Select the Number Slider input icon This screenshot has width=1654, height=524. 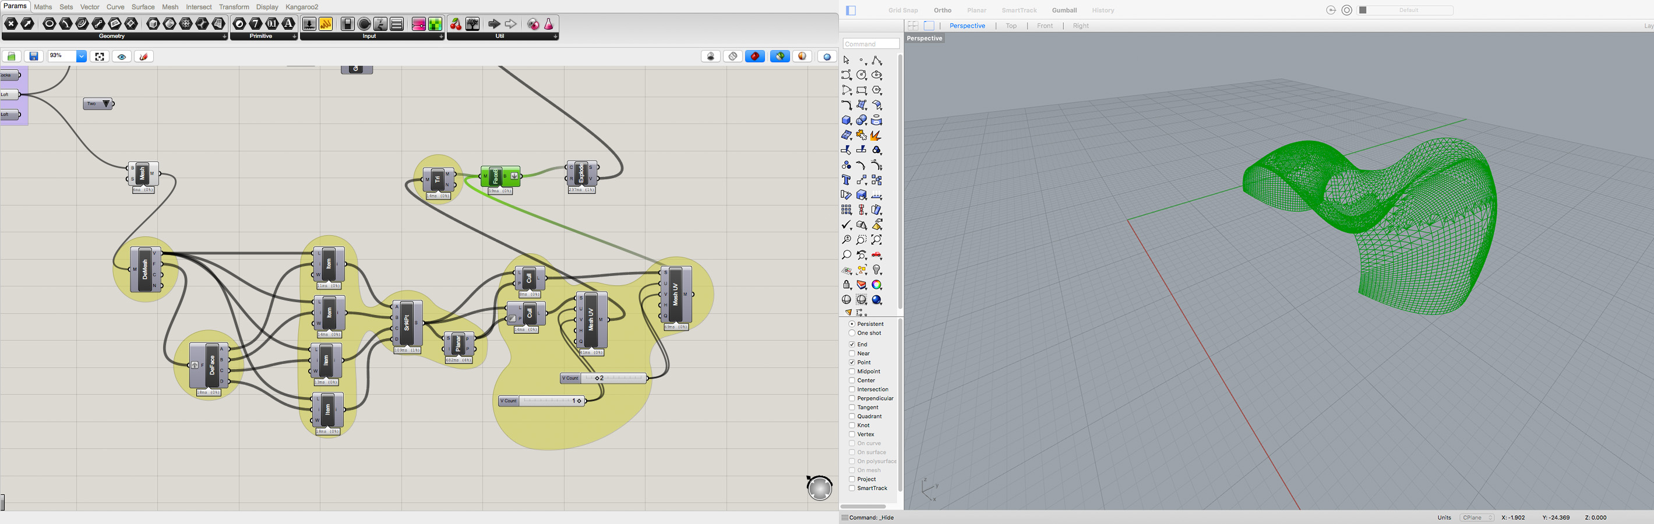(x=309, y=24)
